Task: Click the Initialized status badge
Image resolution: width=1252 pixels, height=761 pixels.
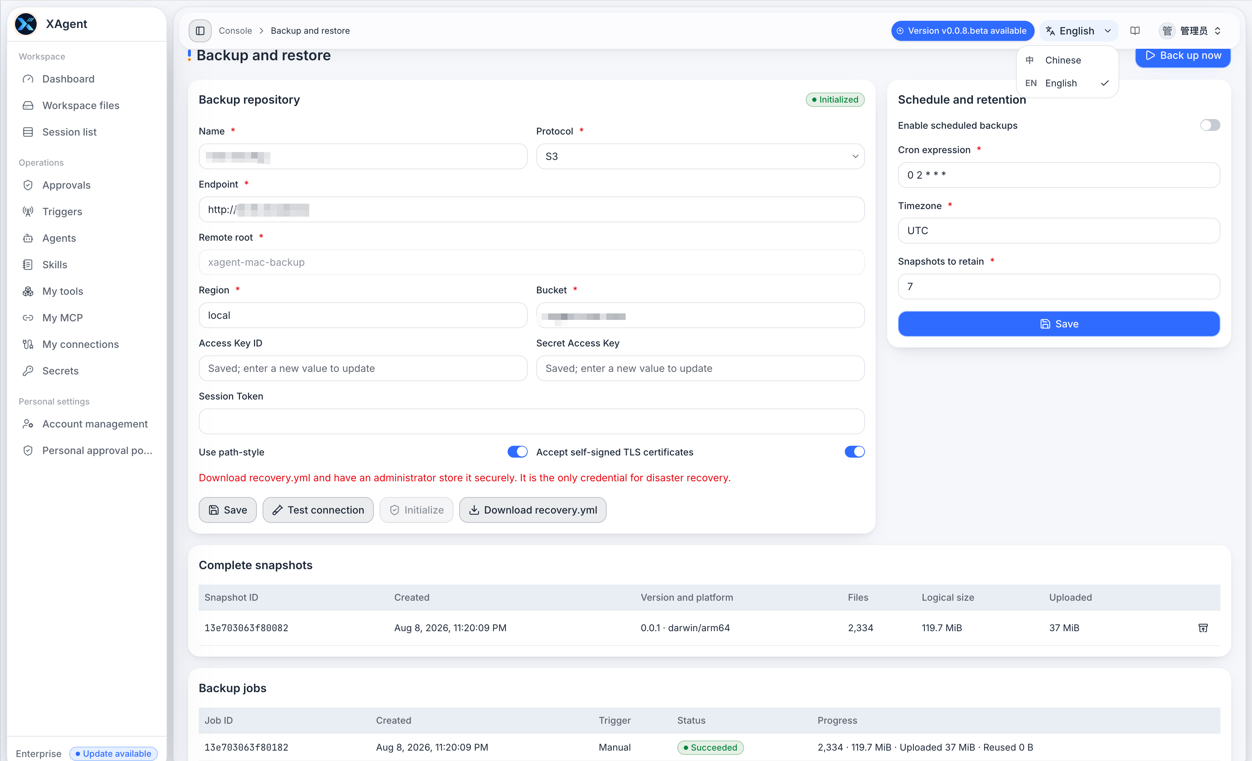Action: point(835,100)
